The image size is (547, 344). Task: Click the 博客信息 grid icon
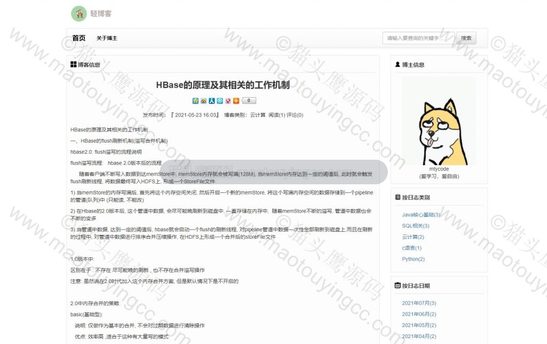pos(73,64)
